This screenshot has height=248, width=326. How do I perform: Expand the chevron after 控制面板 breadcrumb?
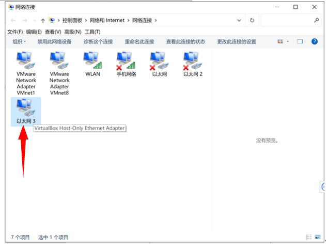(86, 20)
